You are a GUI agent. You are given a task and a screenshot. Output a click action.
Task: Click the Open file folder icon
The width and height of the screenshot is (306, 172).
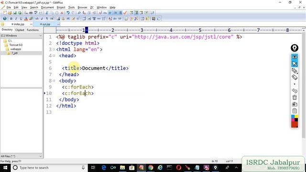point(10,13)
